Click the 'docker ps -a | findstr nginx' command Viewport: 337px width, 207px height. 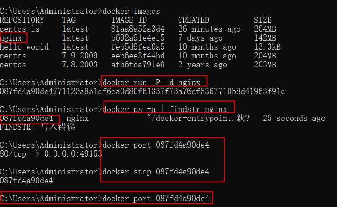click(165, 109)
